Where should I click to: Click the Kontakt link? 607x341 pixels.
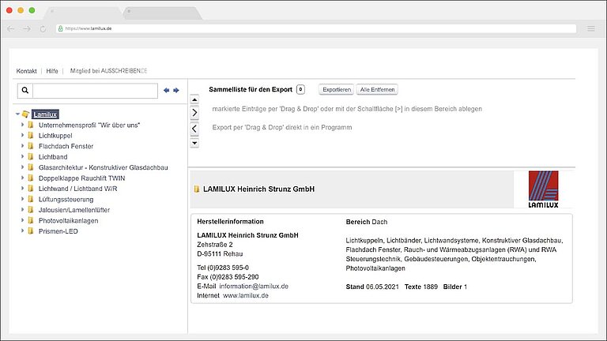click(26, 71)
